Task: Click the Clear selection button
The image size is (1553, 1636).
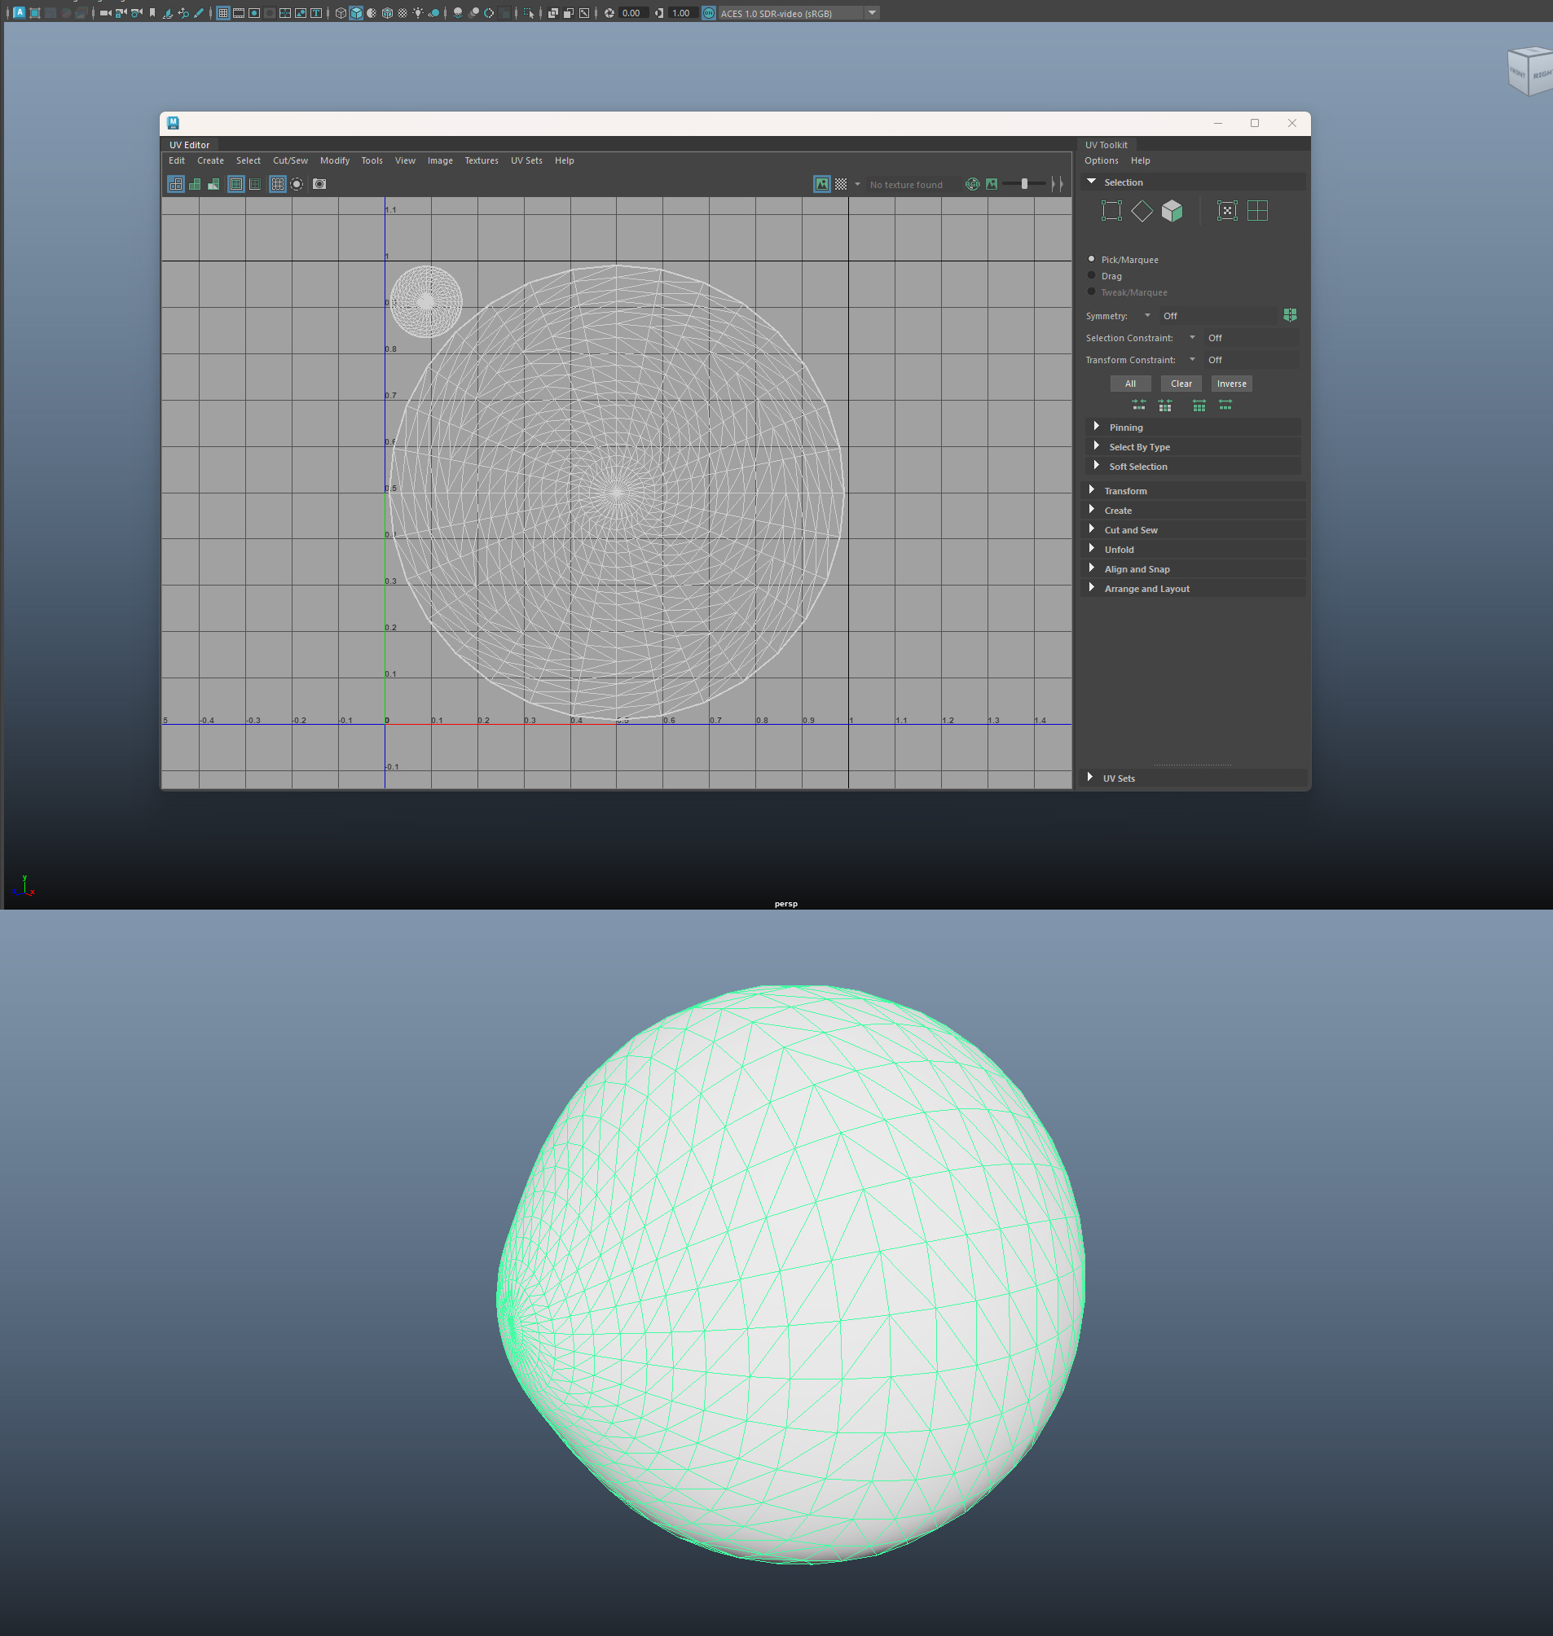Action: click(x=1181, y=383)
